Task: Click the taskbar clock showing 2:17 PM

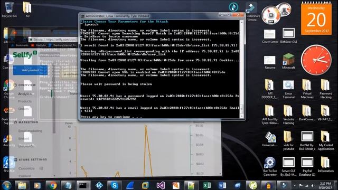Action: pyautogui.click(x=325, y=185)
